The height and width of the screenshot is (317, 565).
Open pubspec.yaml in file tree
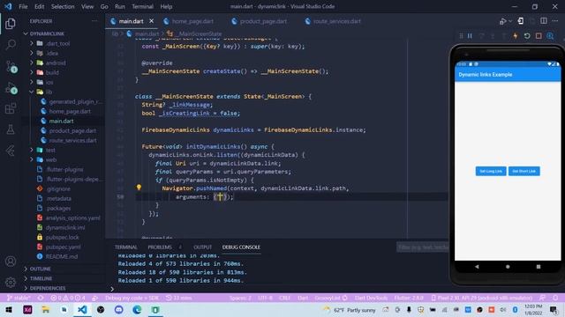tap(63, 247)
